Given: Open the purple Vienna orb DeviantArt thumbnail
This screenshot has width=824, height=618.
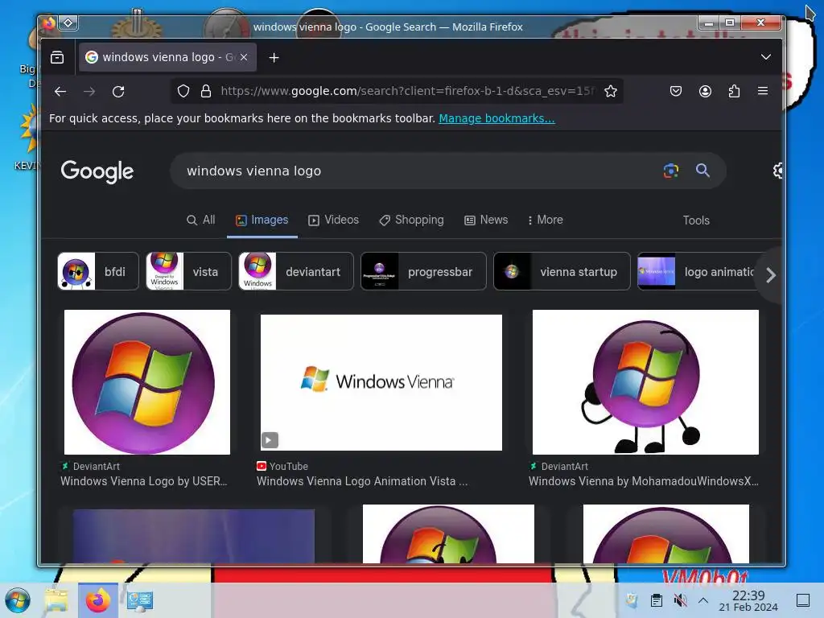Looking at the screenshot, I should (147, 382).
